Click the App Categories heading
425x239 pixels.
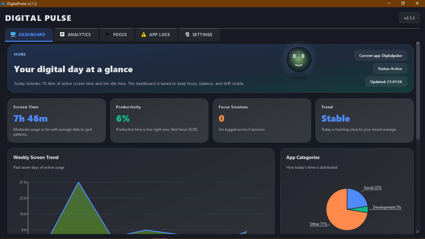click(x=303, y=157)
